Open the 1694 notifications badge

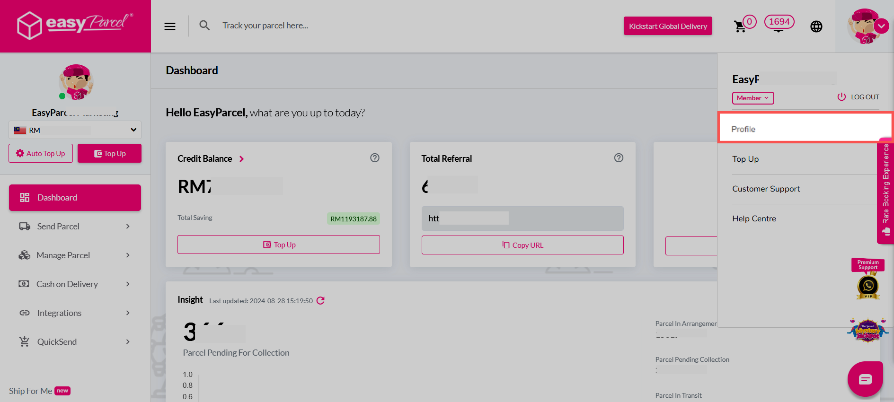pyautogui.click(x=779, y=22)
